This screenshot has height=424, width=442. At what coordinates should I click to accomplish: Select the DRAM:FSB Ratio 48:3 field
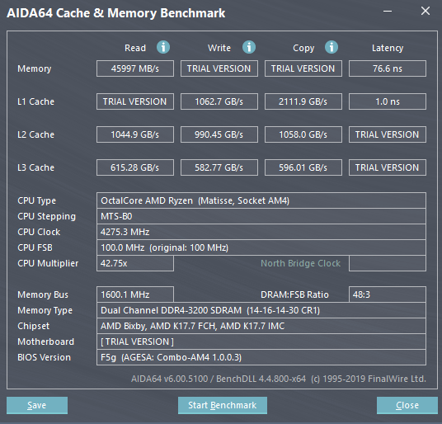(388, 294)
